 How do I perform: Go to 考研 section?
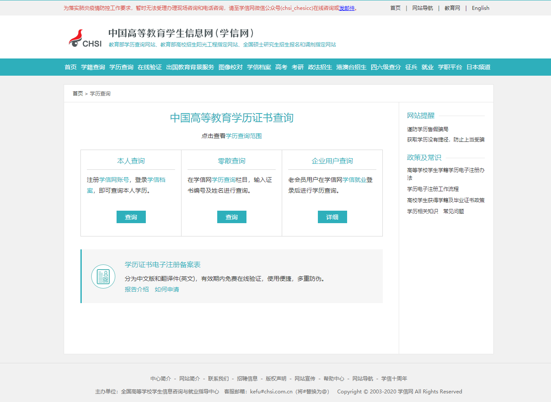point(298,67)
